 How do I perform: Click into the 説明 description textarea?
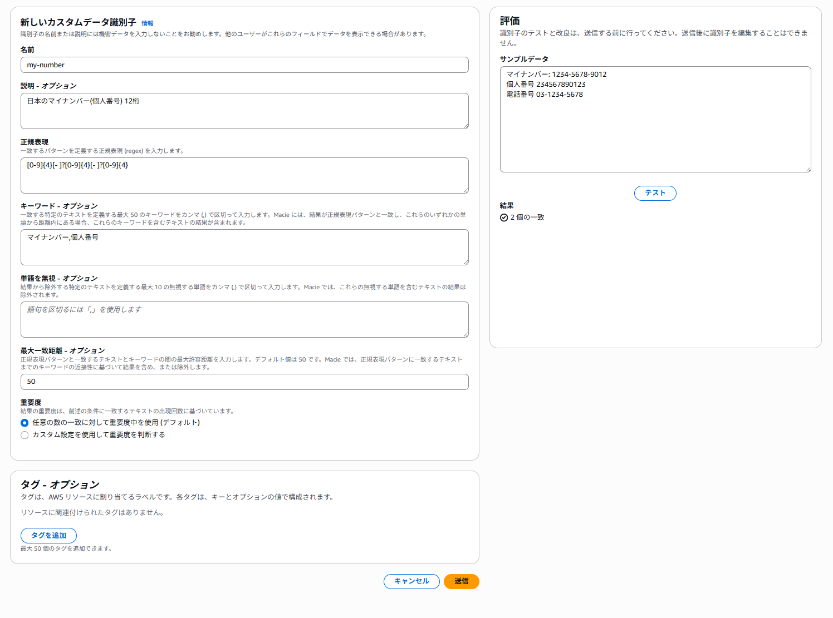click(244, 111)
